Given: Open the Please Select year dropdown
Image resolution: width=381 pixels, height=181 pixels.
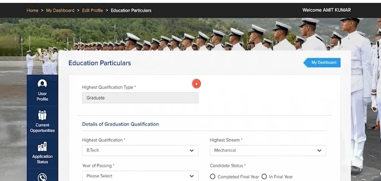Looking at the screenshot, I should point(140,176).
